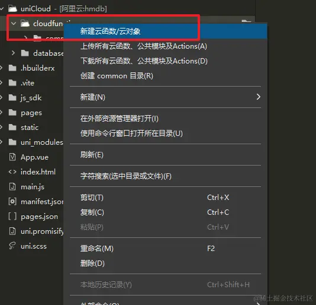The width and height of the screenshot is (316, 305).
Task: Click the .vite folder icon
Action: coord(12,83)
